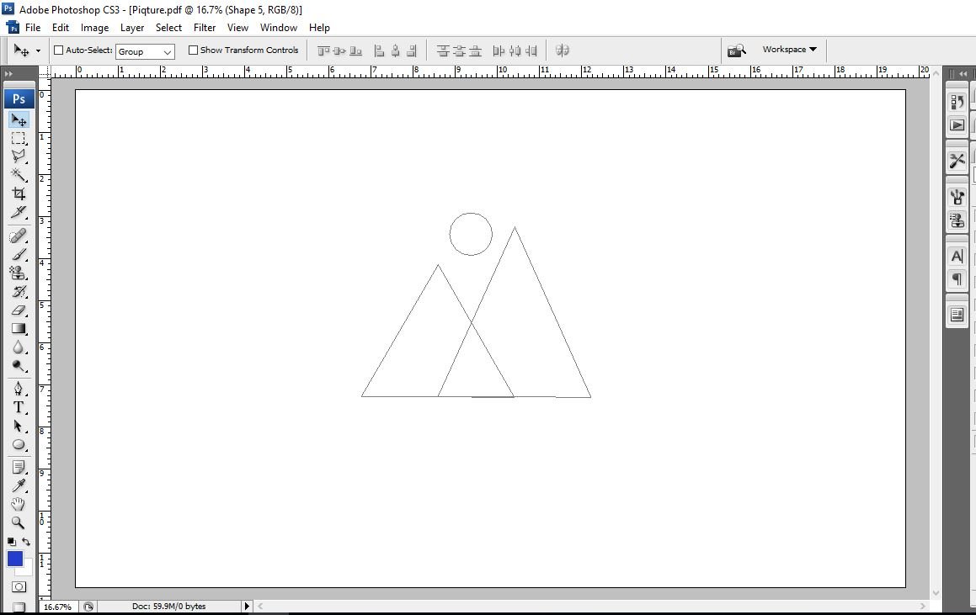Image resolution: width=976 pixels, height=615 pixels.
Task: Open the Group auto-select dropdown
Action: (145, 51)
